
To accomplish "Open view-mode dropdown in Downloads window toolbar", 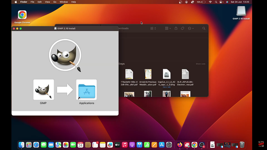I will [x=153, y=29].
